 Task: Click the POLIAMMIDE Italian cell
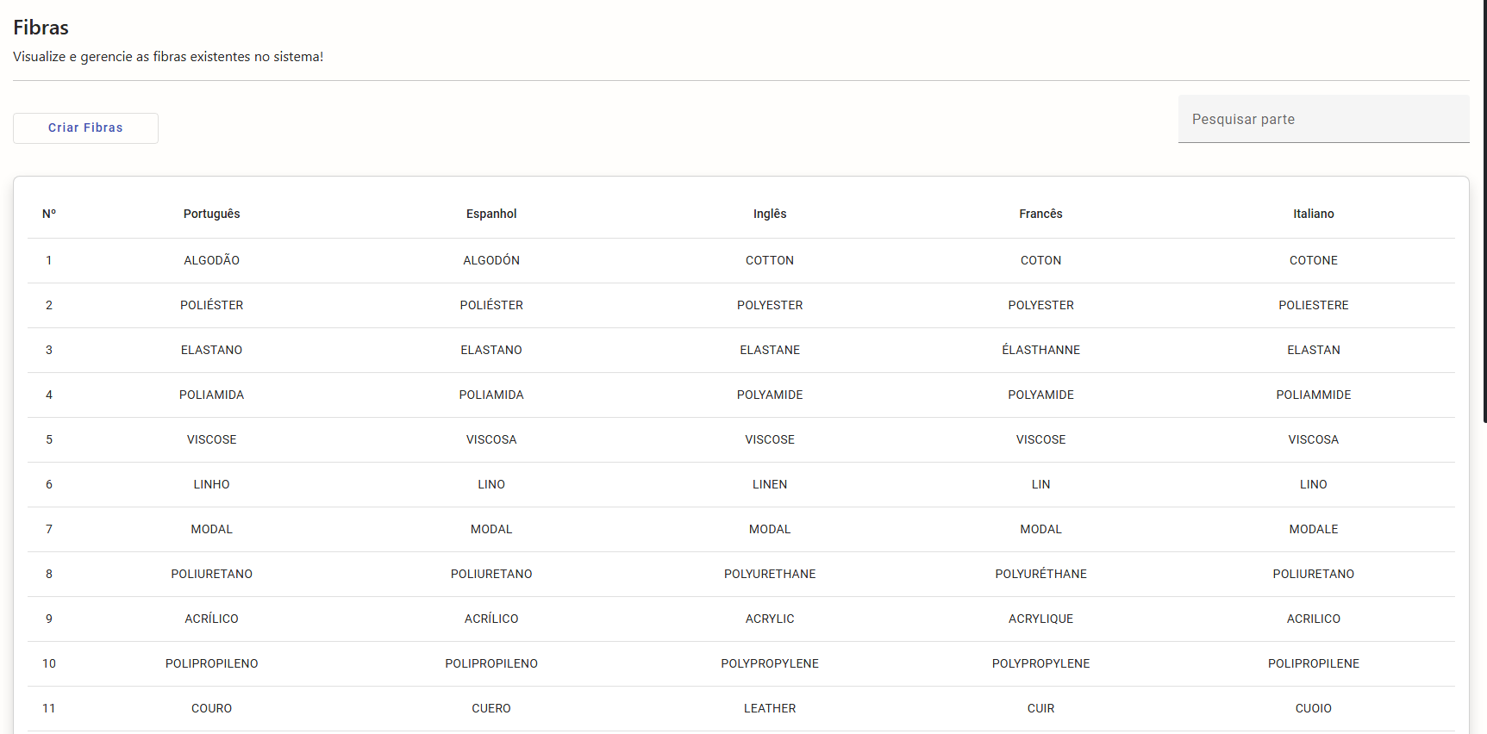pos(1313,395)
